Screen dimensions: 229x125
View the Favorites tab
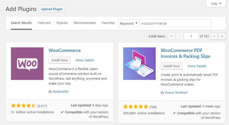108,23
